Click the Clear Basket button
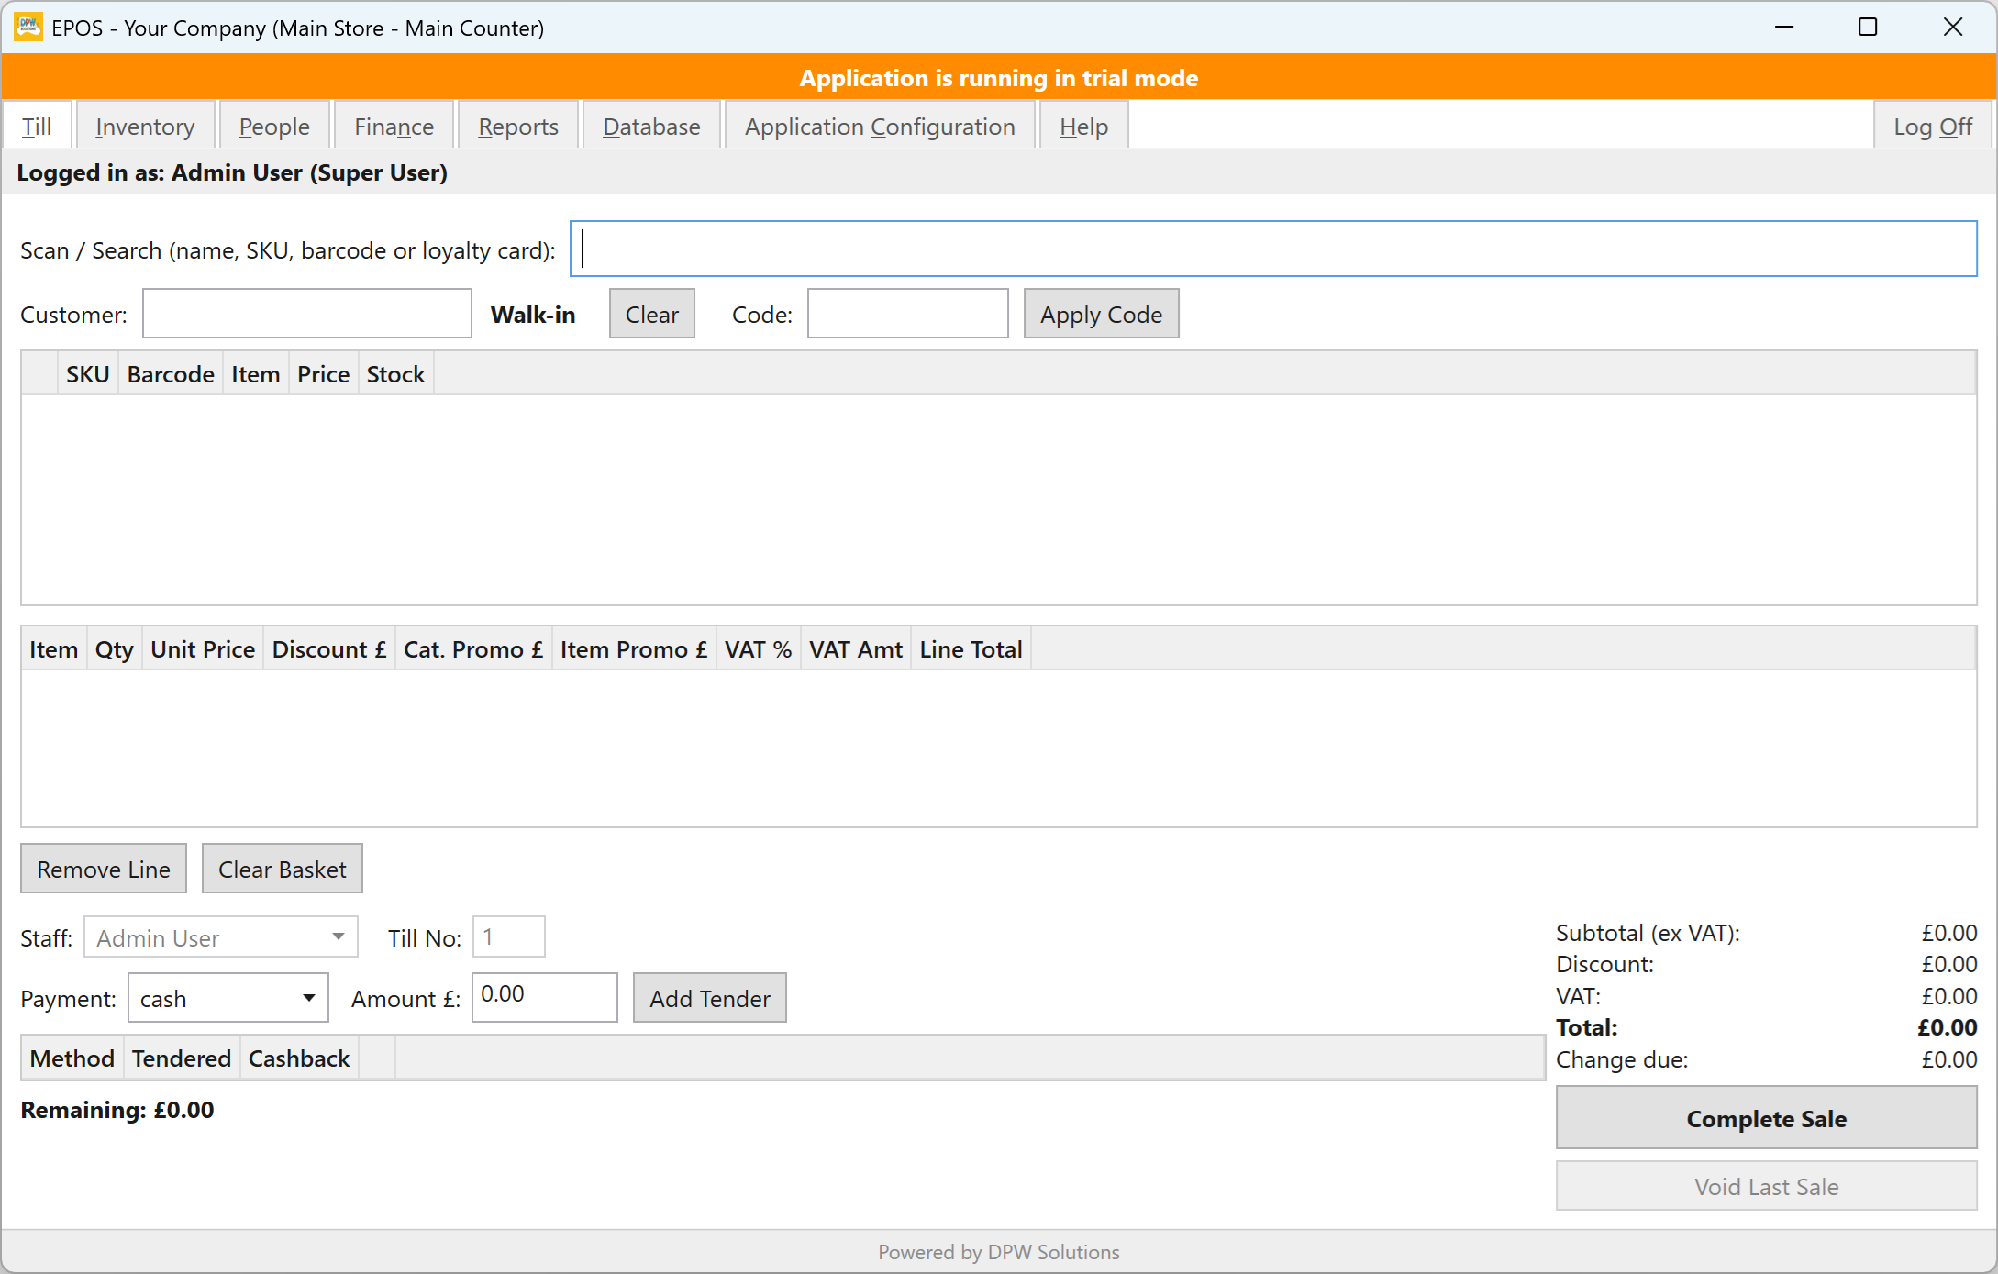This screenshot has height=1274, width=1998. [283, 869]
